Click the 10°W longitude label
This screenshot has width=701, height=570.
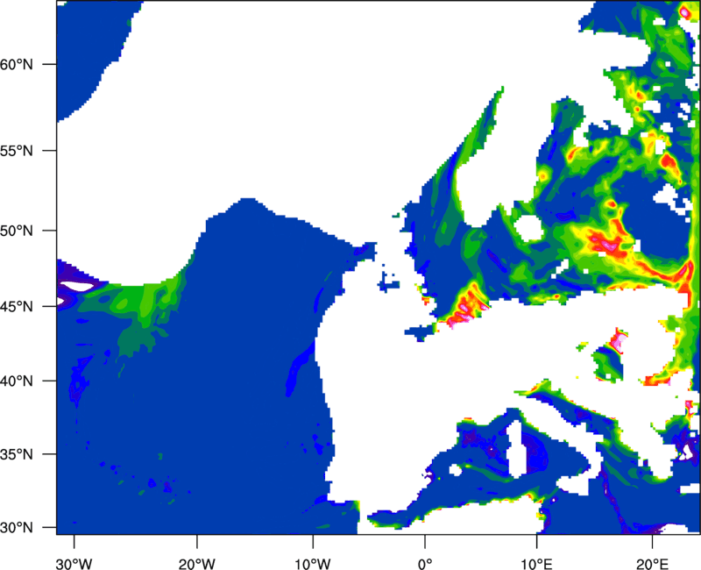313,564
